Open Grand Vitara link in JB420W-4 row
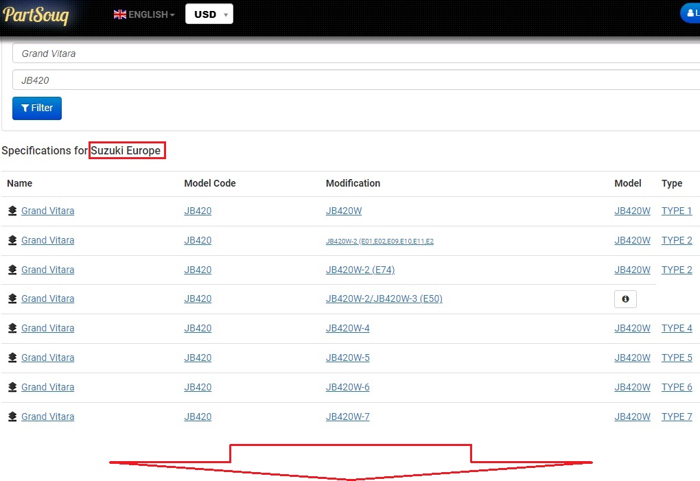The image size is (700, 481). [x=48, y=328]
